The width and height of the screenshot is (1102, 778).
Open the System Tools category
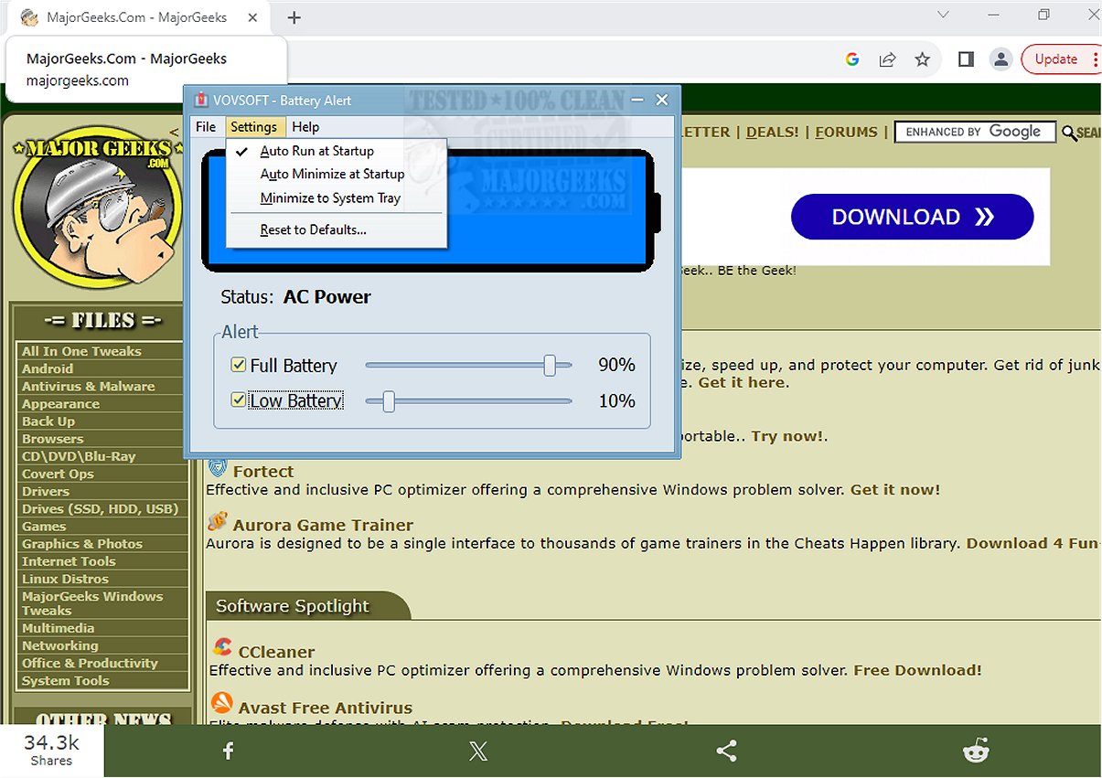[65, 680]
